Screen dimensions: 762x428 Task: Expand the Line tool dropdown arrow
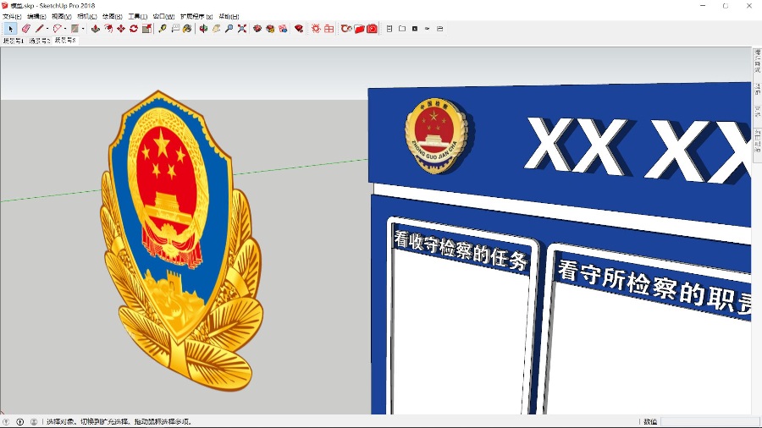[47, 29]
